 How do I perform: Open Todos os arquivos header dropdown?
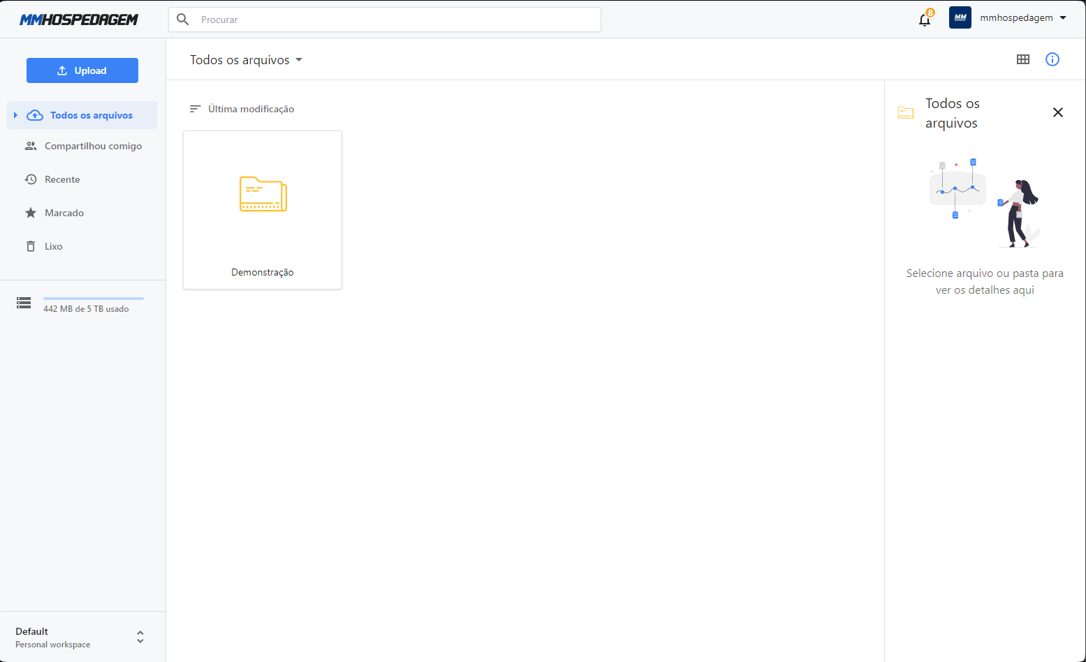point(246,60)
